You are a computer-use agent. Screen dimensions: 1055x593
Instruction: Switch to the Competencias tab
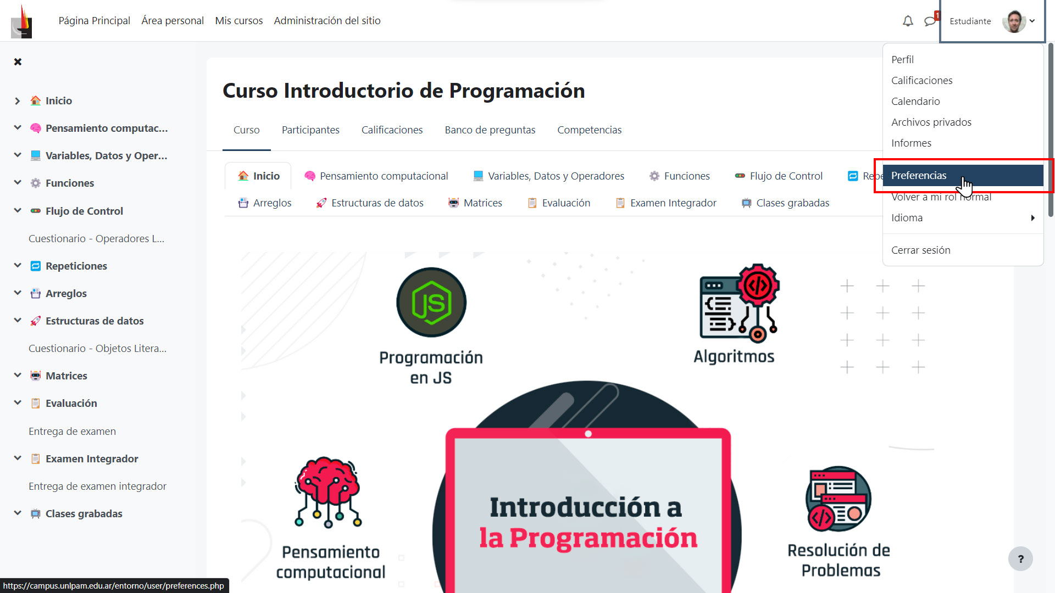[x=589, y=130]
